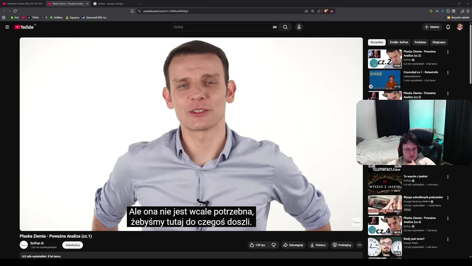Open the Kick bookmark

tap(15, 17)
